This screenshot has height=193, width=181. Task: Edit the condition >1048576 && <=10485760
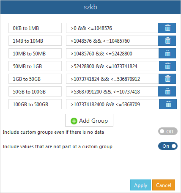[x=112, y=41]
